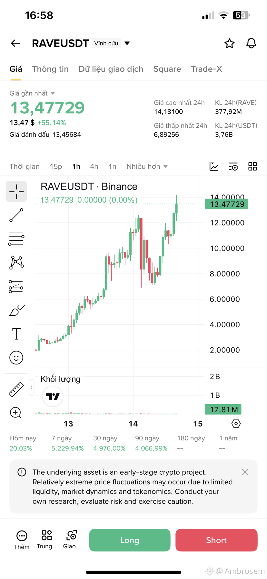This screenshot has height=579, width=267.
Task: Tap the KL 24h(USDT) 3,76B value
Action: coord(224,134)
